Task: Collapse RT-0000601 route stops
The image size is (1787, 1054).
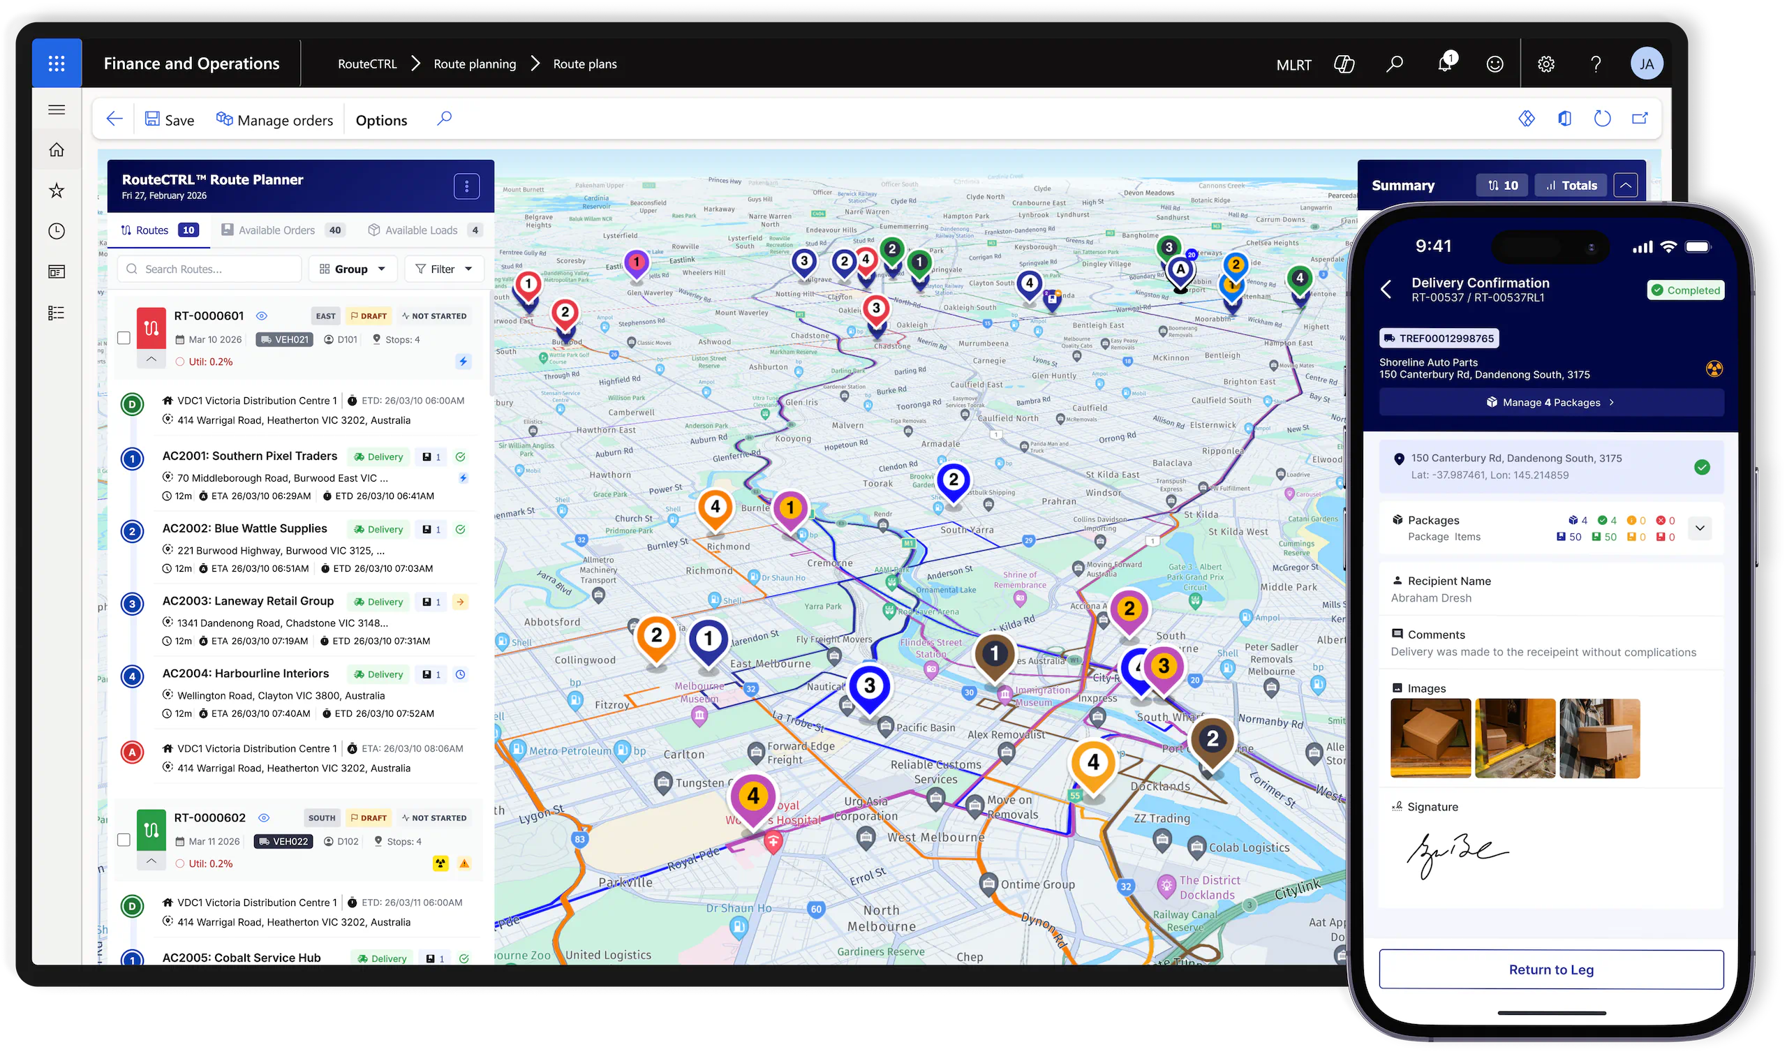Action: click(x=151, y=359)
